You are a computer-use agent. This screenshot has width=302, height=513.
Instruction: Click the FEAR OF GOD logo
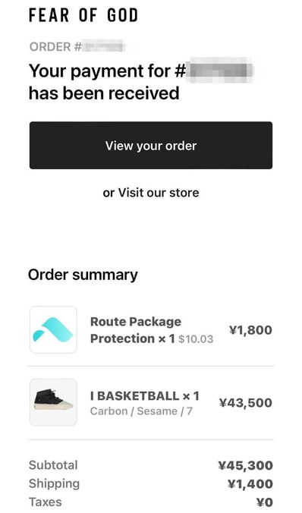tap(83, 15)
